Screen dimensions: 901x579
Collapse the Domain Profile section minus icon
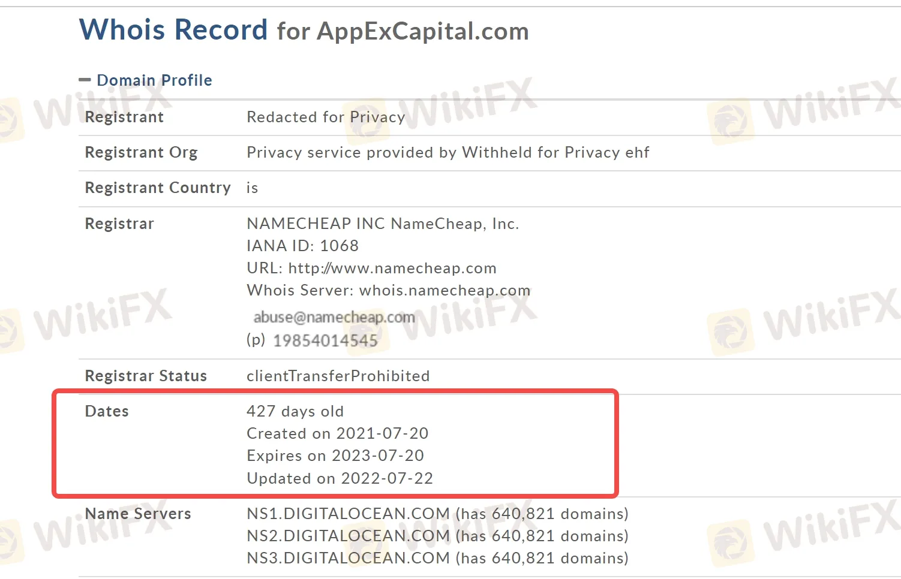(x=85, y=80)
